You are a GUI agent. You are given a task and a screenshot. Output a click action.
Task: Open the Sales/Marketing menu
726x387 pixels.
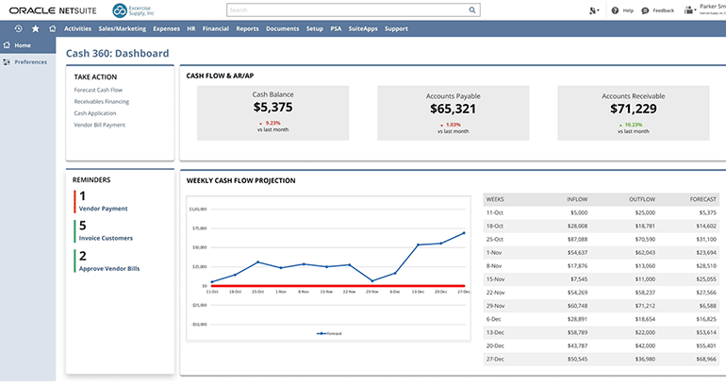[x=121, y=29]
